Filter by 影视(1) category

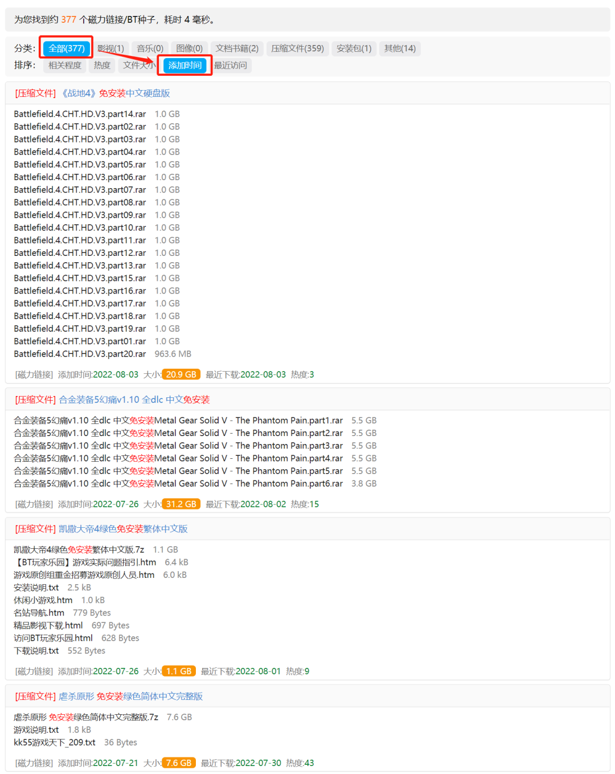[111, 48]
